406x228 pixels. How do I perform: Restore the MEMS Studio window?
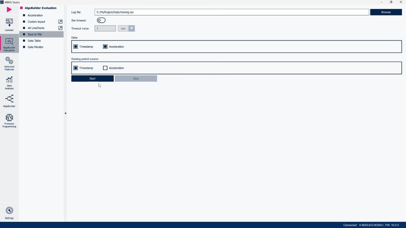tap(391, 2)
